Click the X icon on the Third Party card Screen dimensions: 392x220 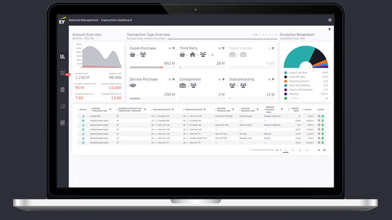point(219,48)
